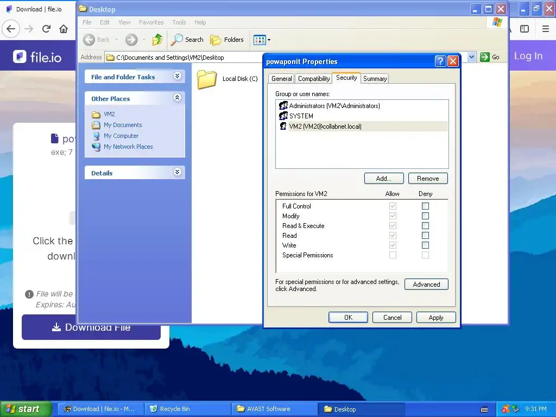Expand the Details panel
This screenshot has height=417, width=556.
click(178, 172)
